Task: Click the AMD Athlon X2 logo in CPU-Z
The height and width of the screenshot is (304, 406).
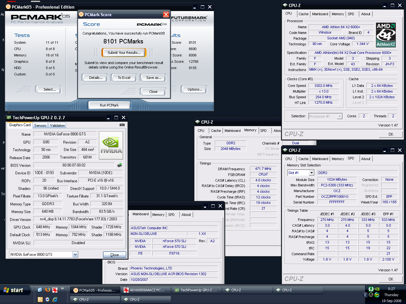Action: pos(386,35)
